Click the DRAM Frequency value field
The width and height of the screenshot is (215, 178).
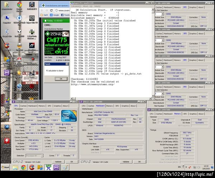[x=187, y=133]
